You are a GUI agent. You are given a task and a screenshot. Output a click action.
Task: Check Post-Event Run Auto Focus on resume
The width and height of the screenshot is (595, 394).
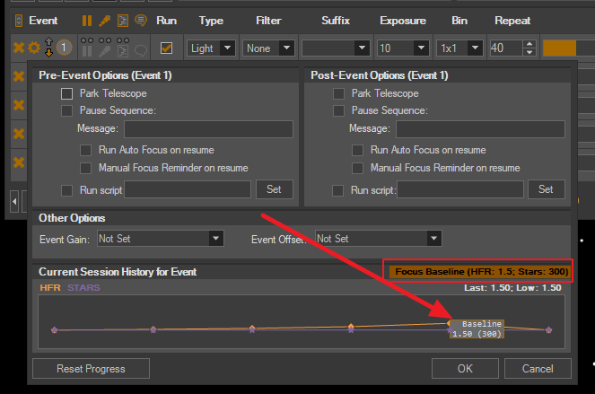[x=357, y=150]
